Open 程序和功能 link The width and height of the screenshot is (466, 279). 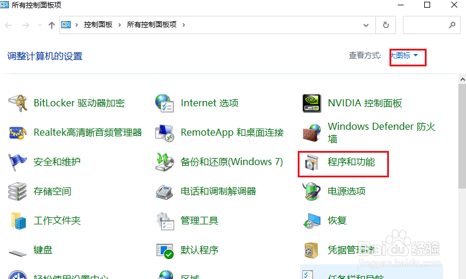click(x=351, y=162)
